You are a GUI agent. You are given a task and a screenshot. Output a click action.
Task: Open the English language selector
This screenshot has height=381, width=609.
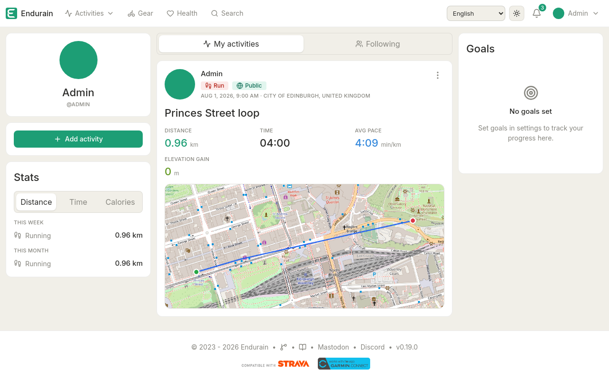[476, 13]
